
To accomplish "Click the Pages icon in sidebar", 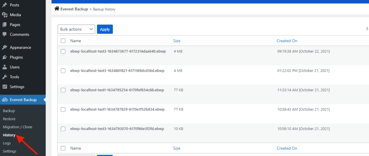I will (4, 25).
